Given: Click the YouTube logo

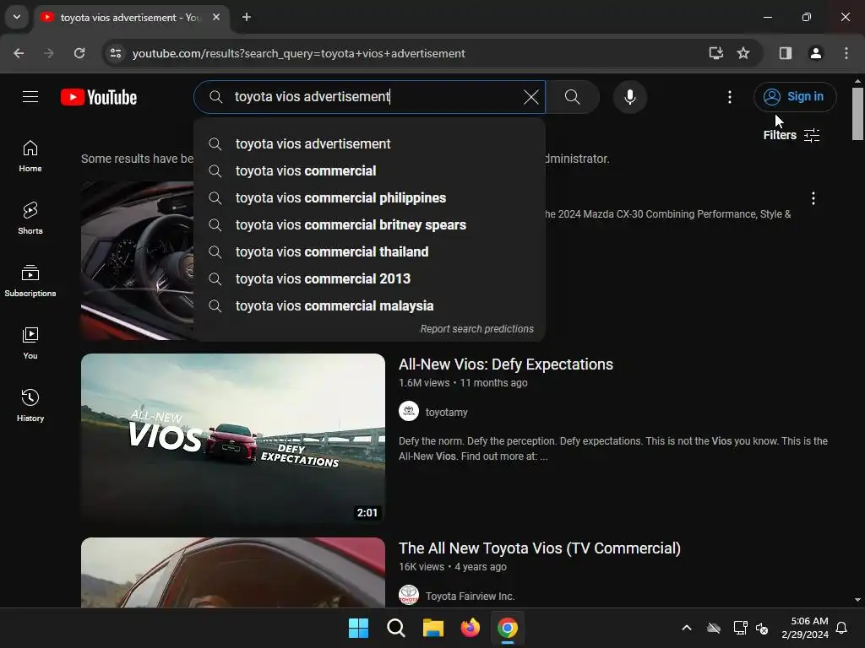Looking at the screenshot, I should [x=99, y=97].
